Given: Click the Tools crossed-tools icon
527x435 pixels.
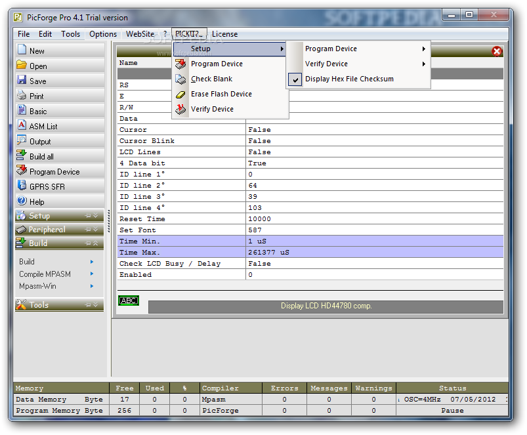Looking at the screenshot, I should coord(21,304).
